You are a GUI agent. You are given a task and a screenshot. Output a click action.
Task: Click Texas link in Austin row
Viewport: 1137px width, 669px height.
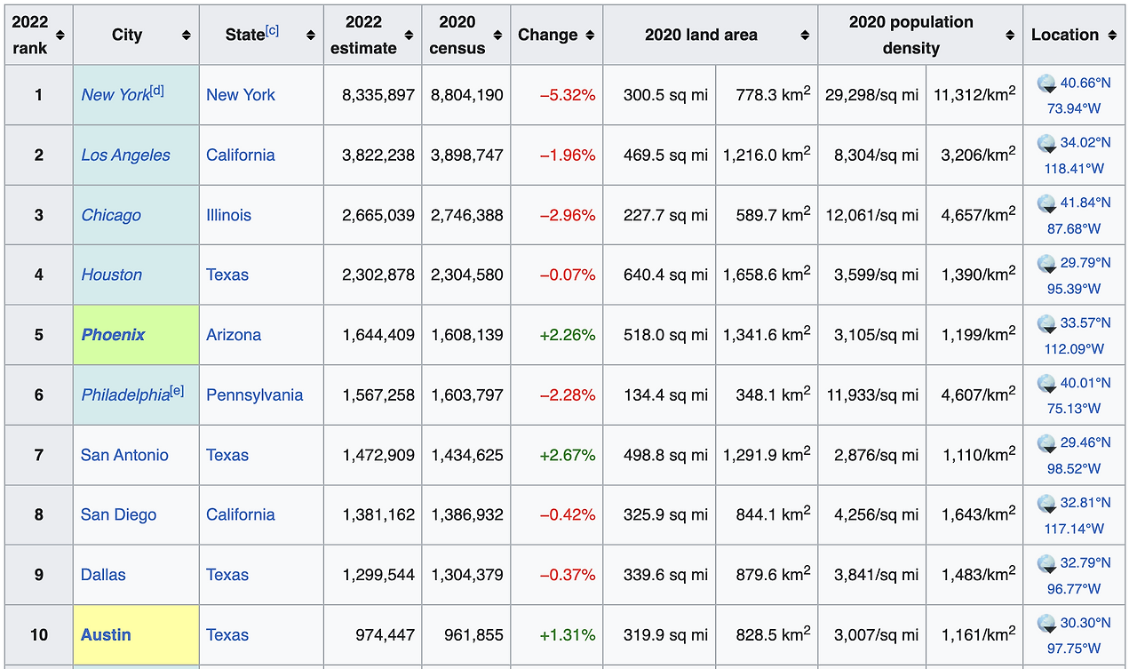pyautogui.click(x=227, y=634)
